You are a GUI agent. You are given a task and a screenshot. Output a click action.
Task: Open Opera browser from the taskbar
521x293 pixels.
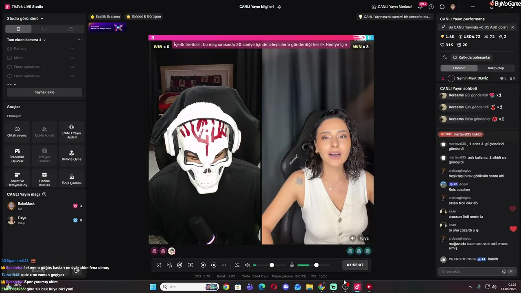[x=274, y=287]
